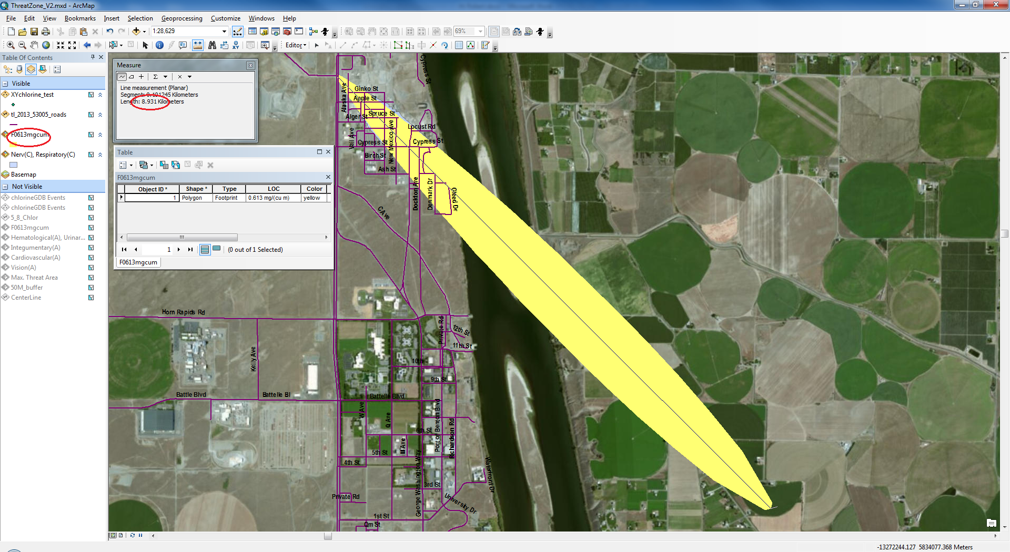Screen dimensions: 1010x552
Task: Save the map with the floppy disk icon
Action: tap(34, 32)
